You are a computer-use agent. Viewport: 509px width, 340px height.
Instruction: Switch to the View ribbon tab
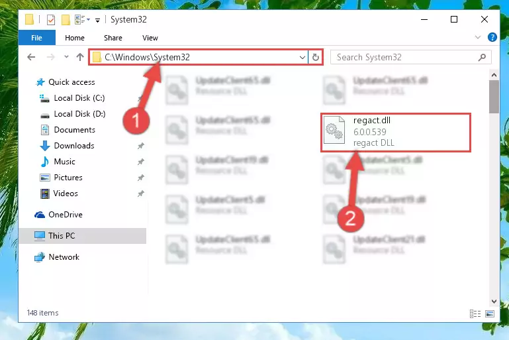150,38
